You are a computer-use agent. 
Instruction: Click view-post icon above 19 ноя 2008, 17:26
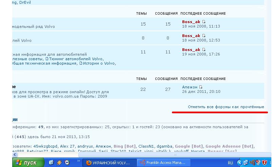click(x=204, y=50)
